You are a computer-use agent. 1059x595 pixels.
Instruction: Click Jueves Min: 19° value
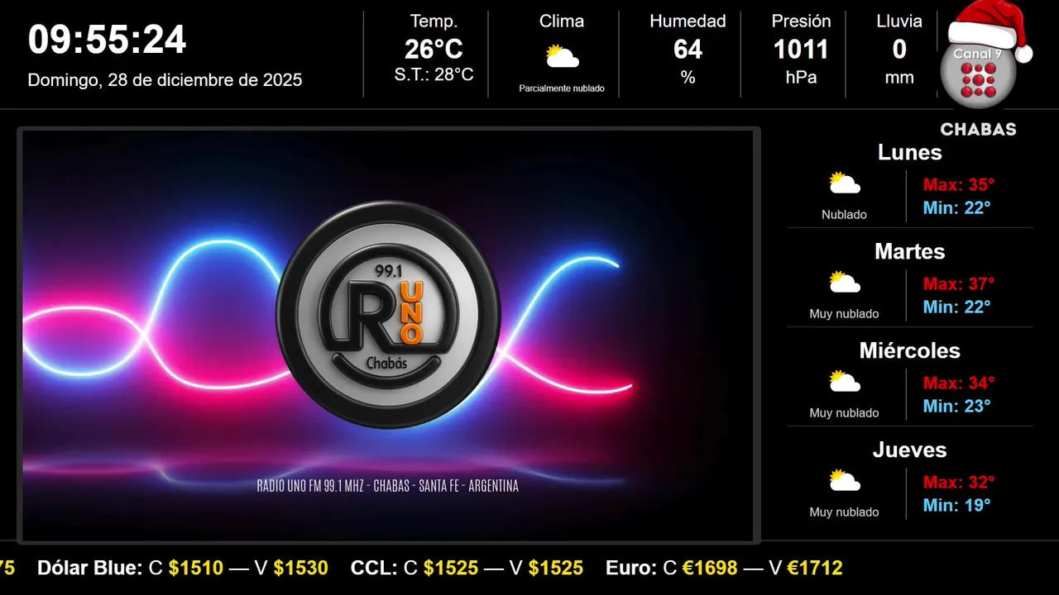click(956, 505)
